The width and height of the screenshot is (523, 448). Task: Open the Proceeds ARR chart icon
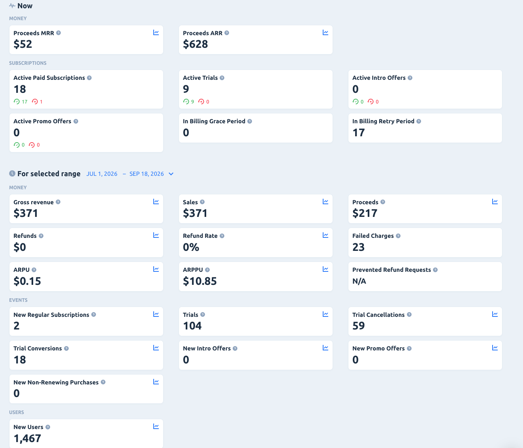pyautogui.click(x=325, y=32)
